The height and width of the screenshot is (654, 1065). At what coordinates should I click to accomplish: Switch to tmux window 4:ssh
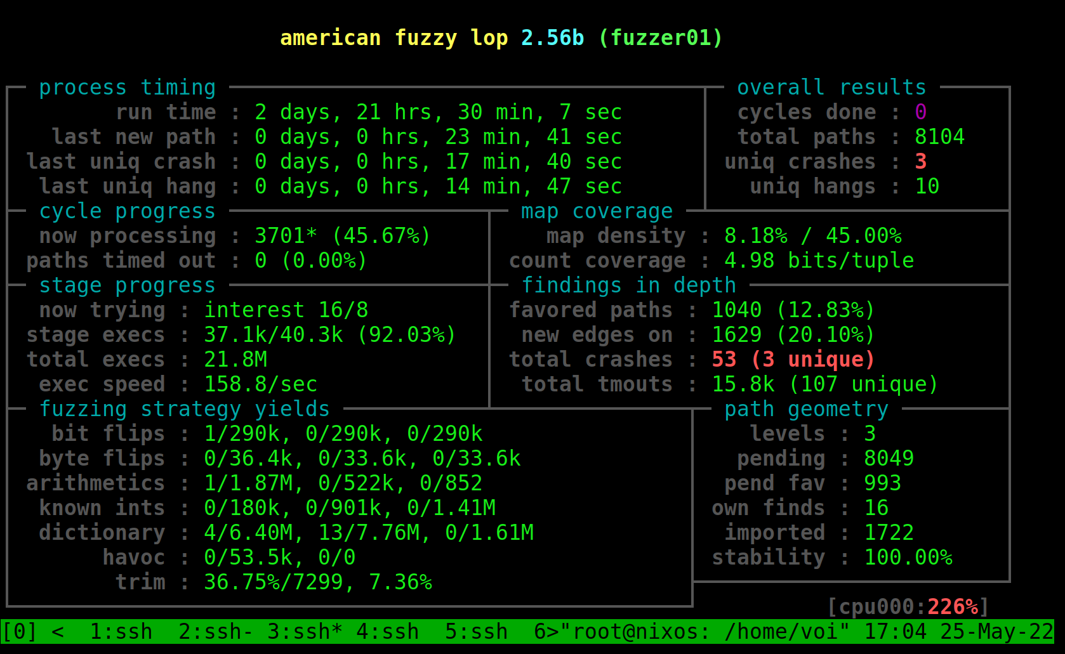[387, 632]
